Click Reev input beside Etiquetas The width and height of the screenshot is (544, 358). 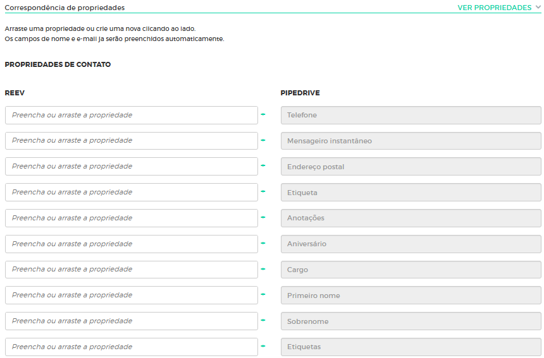(x=132, y=347)
